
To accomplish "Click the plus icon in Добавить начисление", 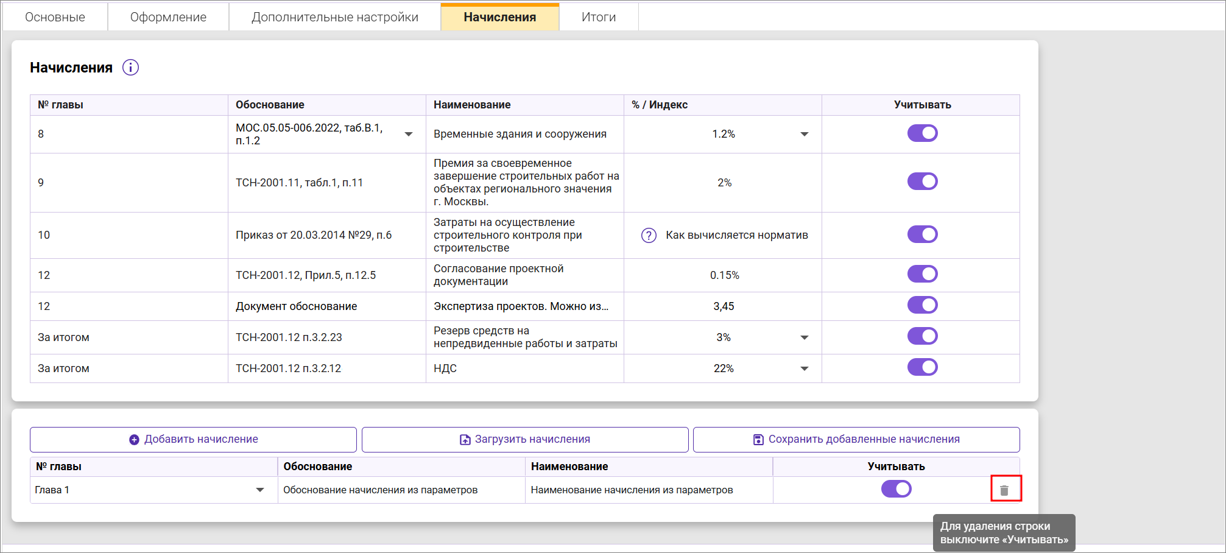I will pos(134,440).
